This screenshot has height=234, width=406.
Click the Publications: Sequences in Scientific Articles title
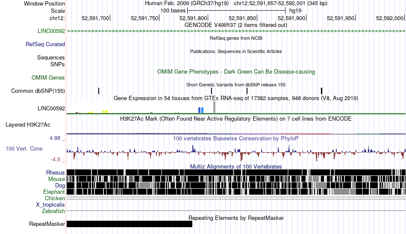tap(236, 51)
